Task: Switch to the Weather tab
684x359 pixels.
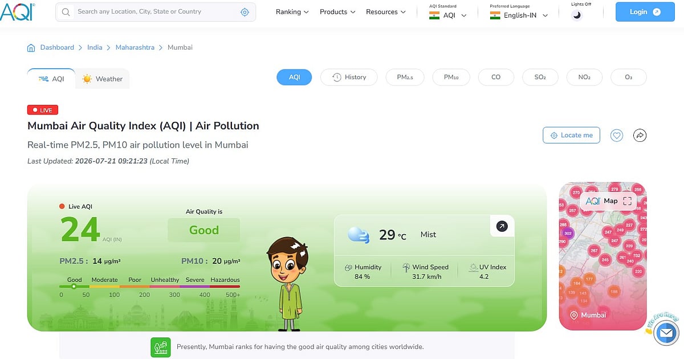Action: (x=103, y=79)
